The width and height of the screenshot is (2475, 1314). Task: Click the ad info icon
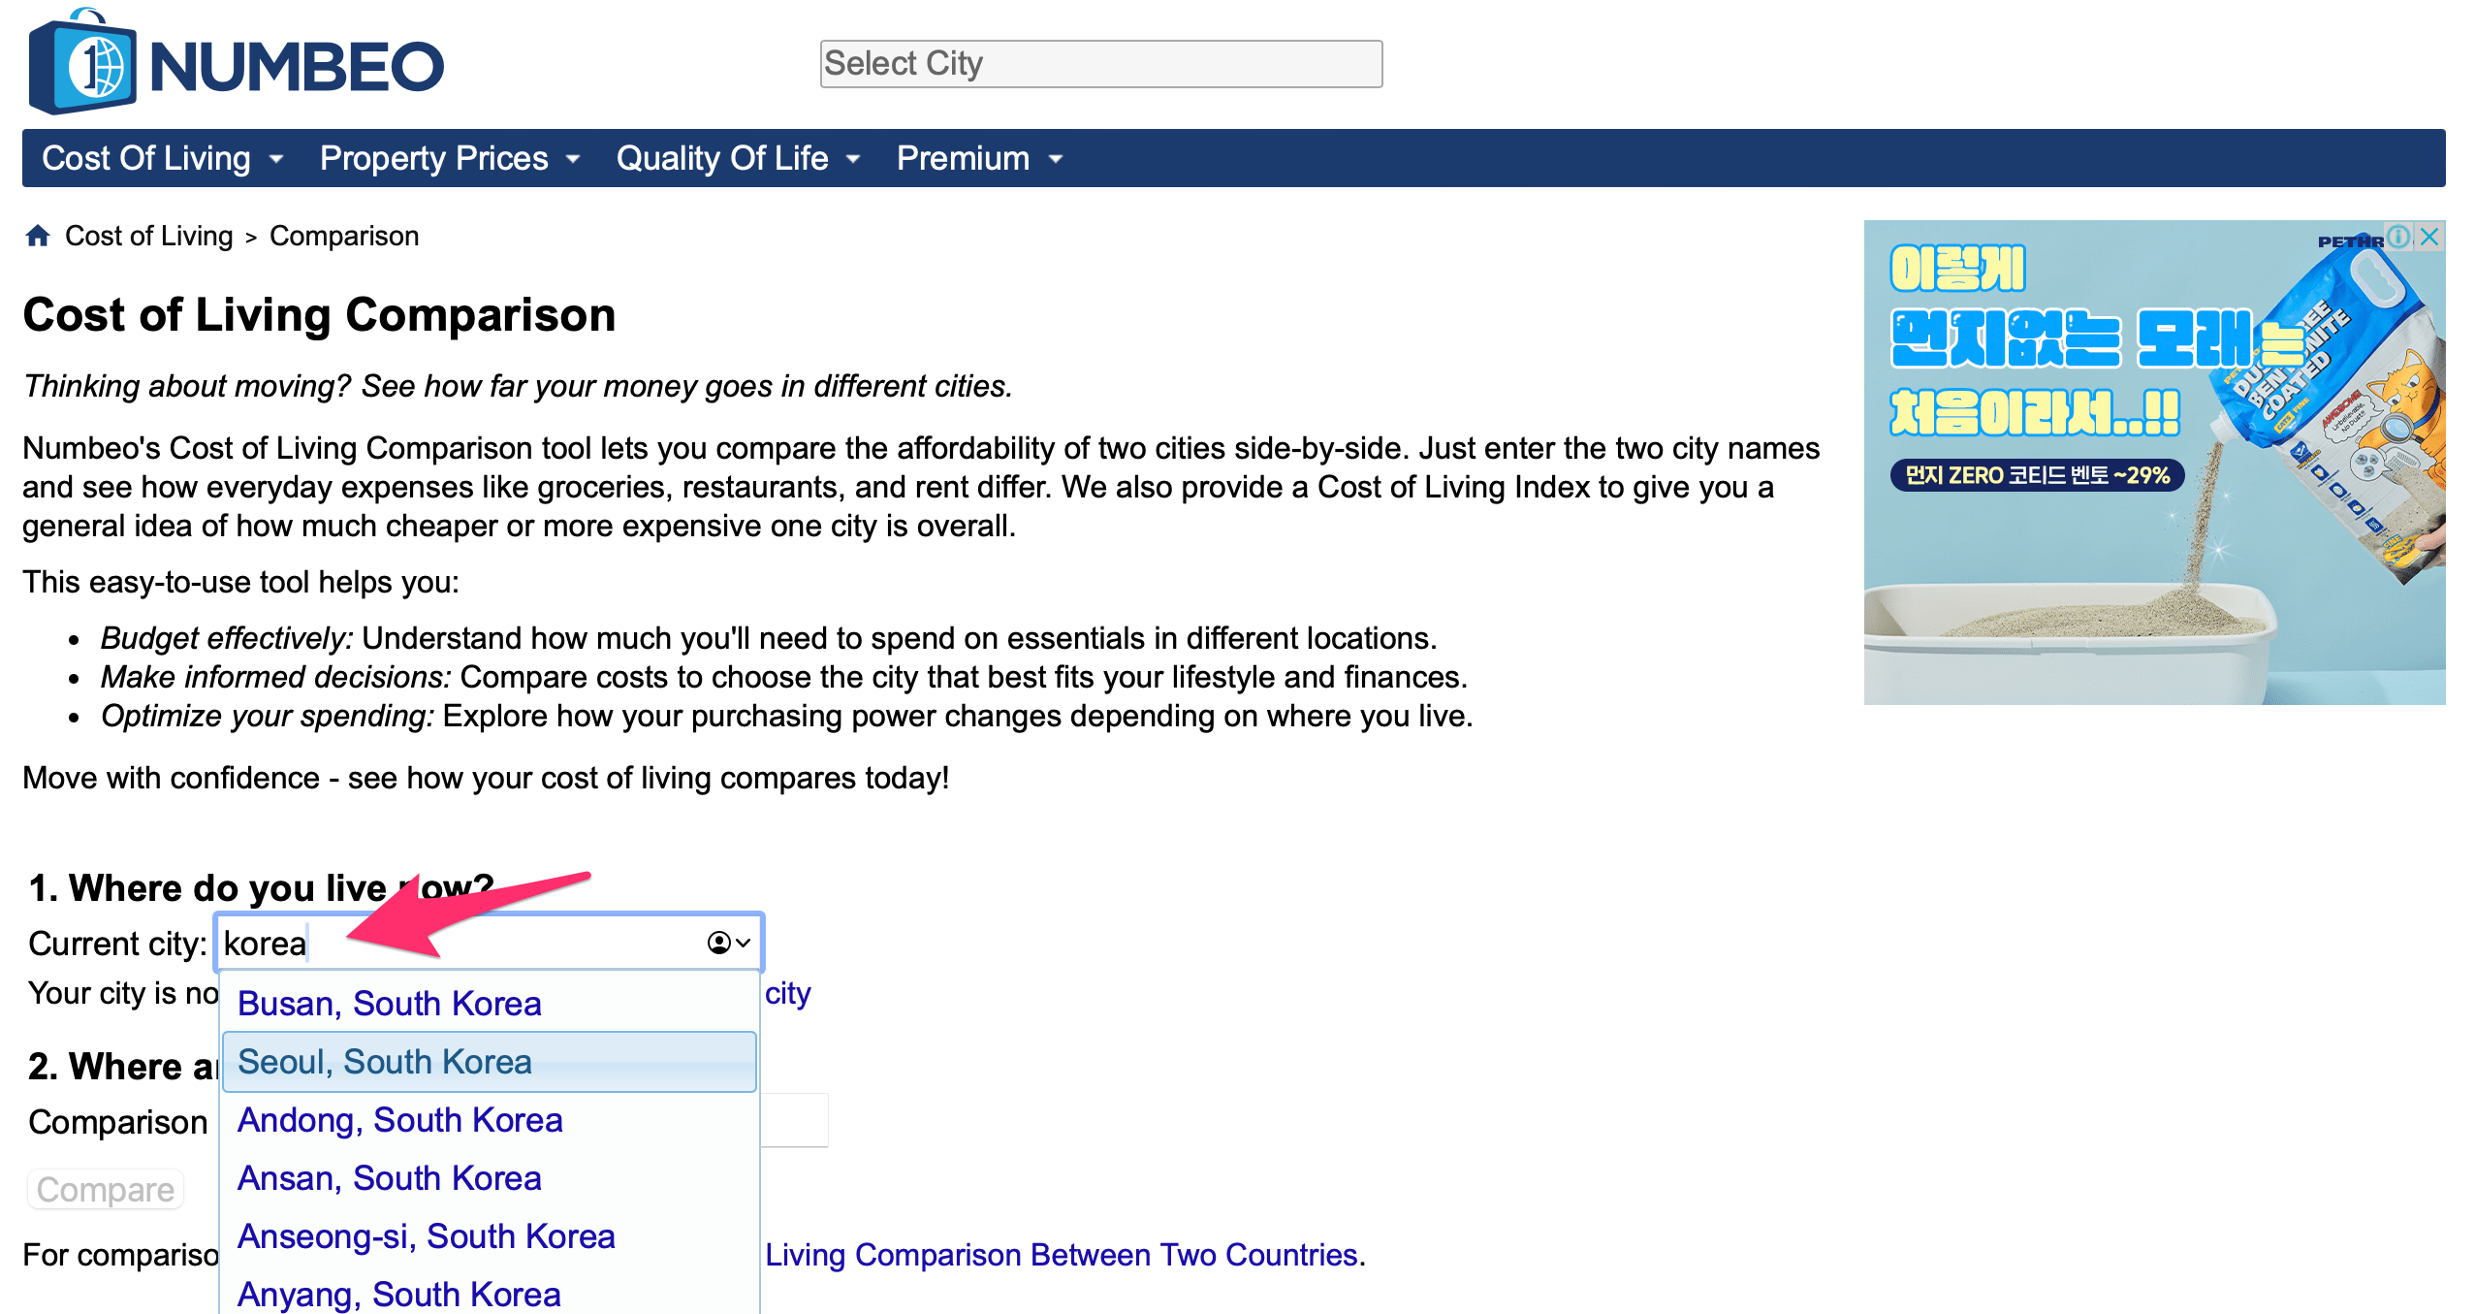coord(2399,237)
